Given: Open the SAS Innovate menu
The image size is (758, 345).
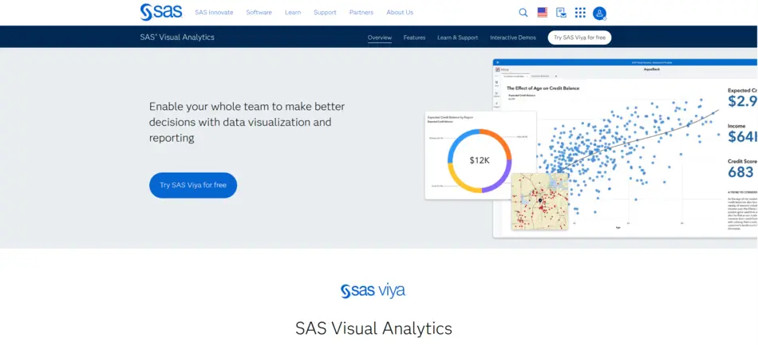Looking at the screenshot, I should coord(214,13).
